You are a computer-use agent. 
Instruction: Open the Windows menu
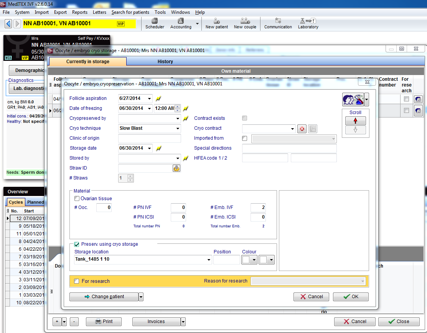pyautogui.click(x=180, y=12)
